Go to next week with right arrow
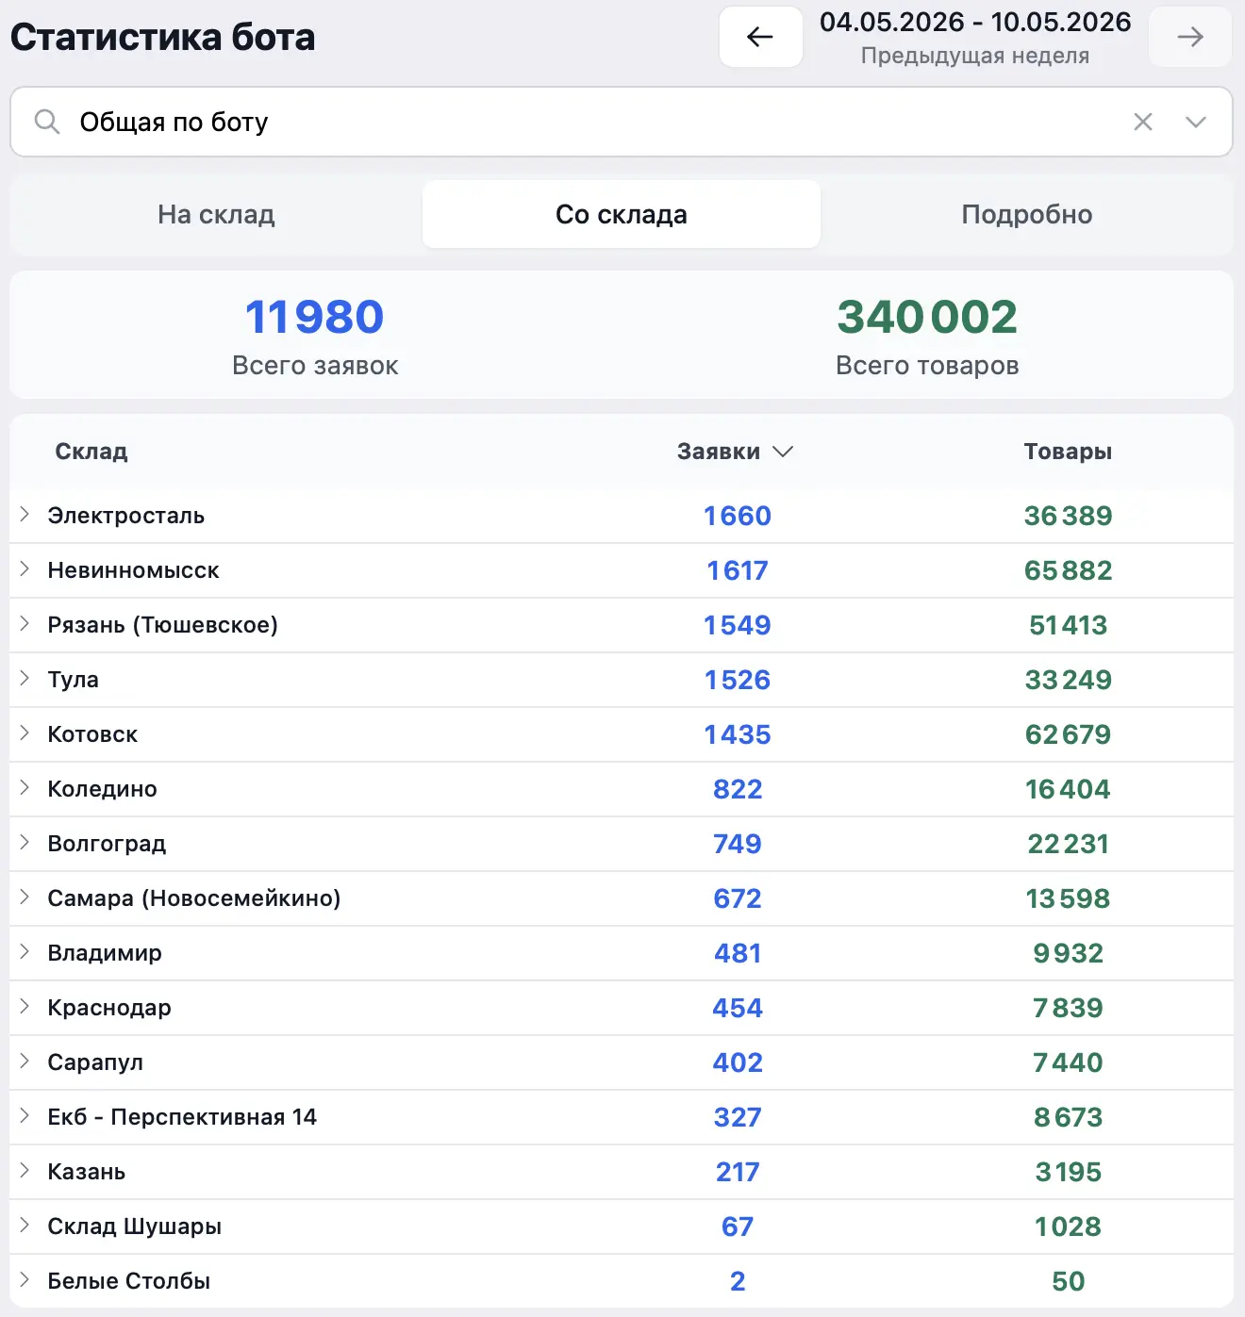Screen dimensions: 1245x1317 coord(1190,37)
